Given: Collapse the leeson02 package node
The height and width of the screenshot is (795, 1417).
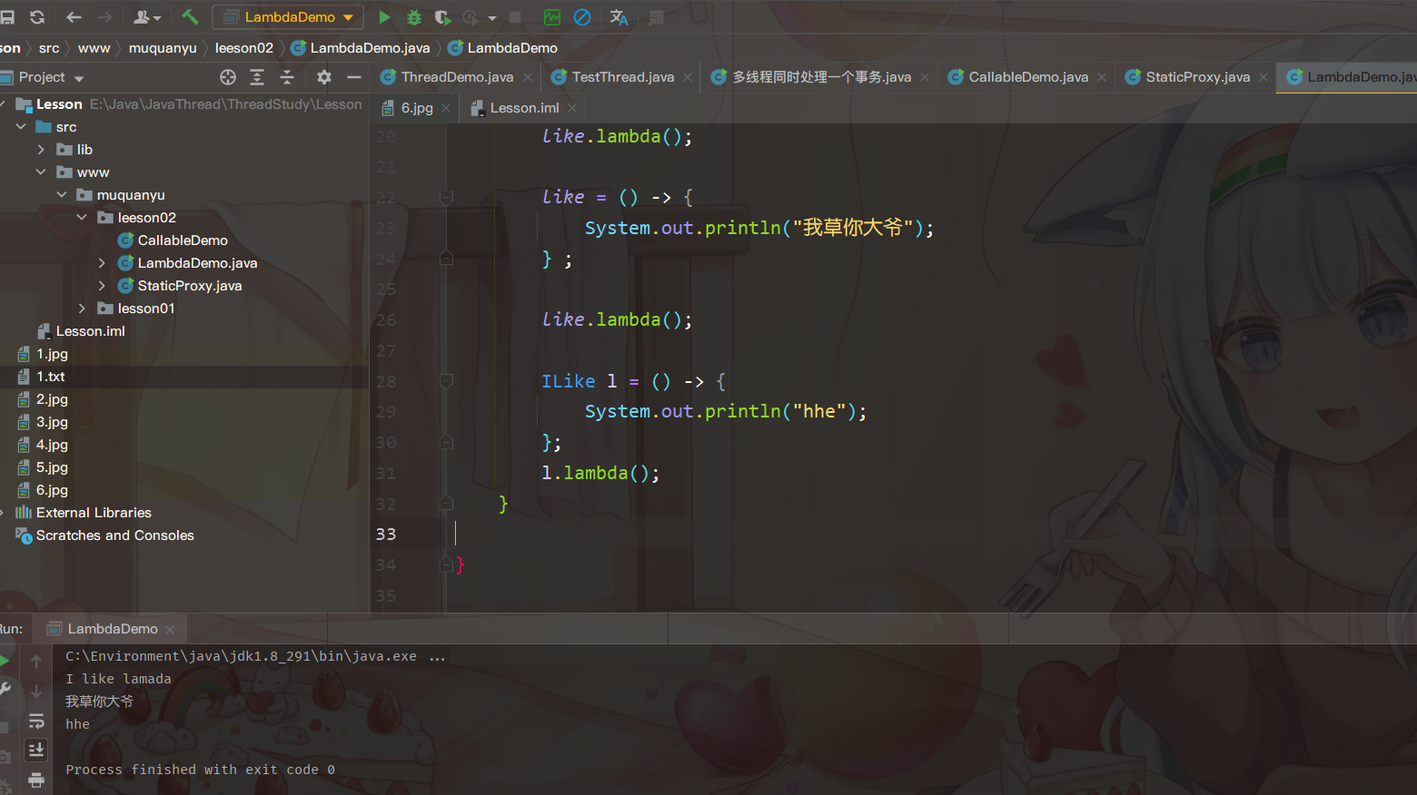Looking at the screenshot, I should click(x=82, y=218).
